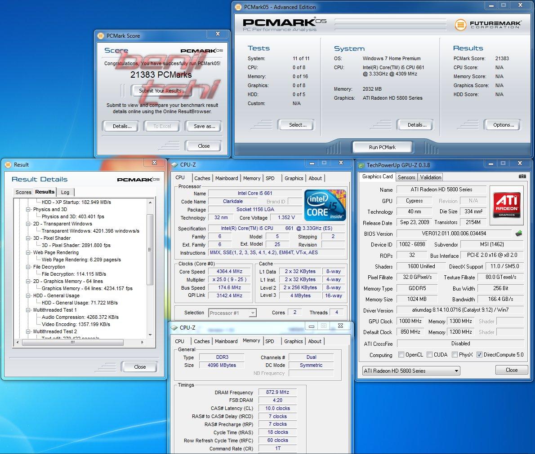Viewport: 535px width, 454px height.
Task: Collapse the 2D - Transparent Windows node
Action: pyautogui.click(x=28, y=224)
